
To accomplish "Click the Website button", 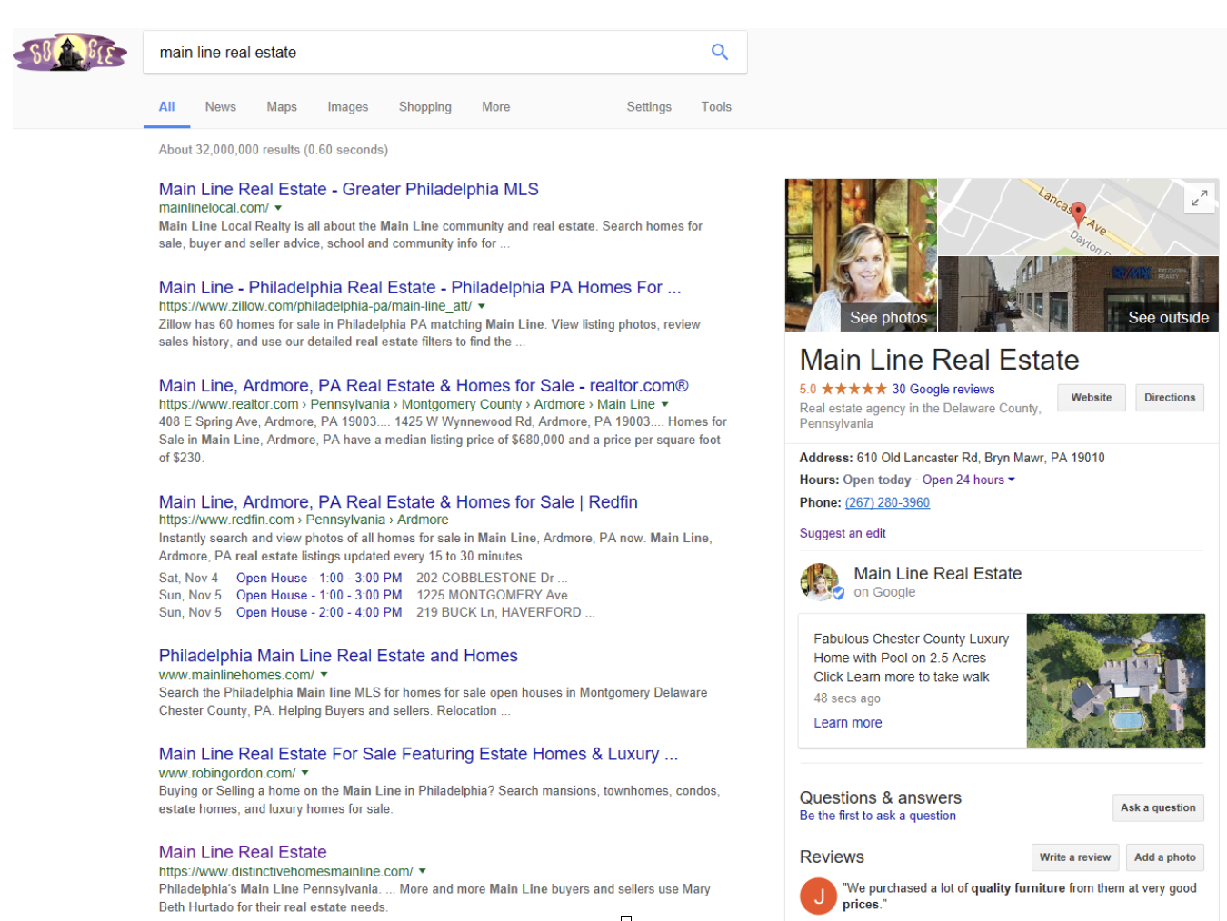I will (x=1091, y=398).
